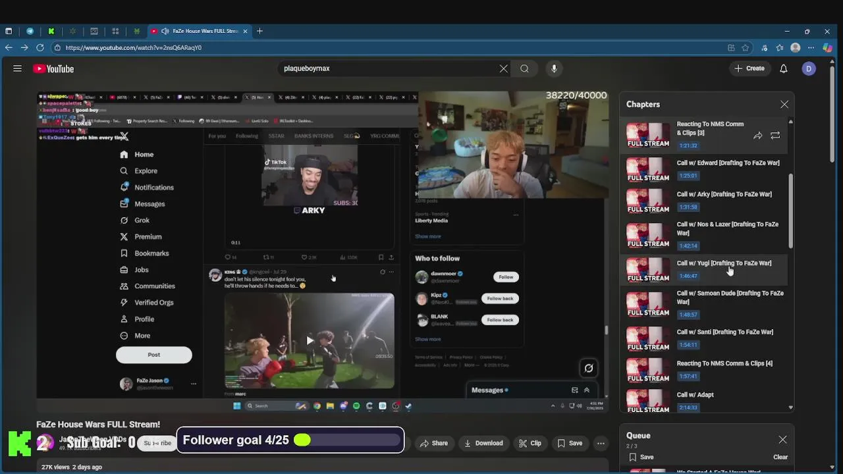This screenshot has width=843, height=474.
Task: Jump to chapter Call w/ Arky
Action: pos(705,201)
